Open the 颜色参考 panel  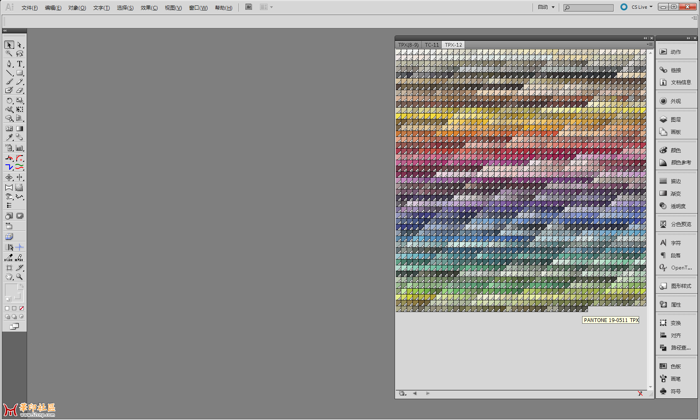[x=676, y=163]
